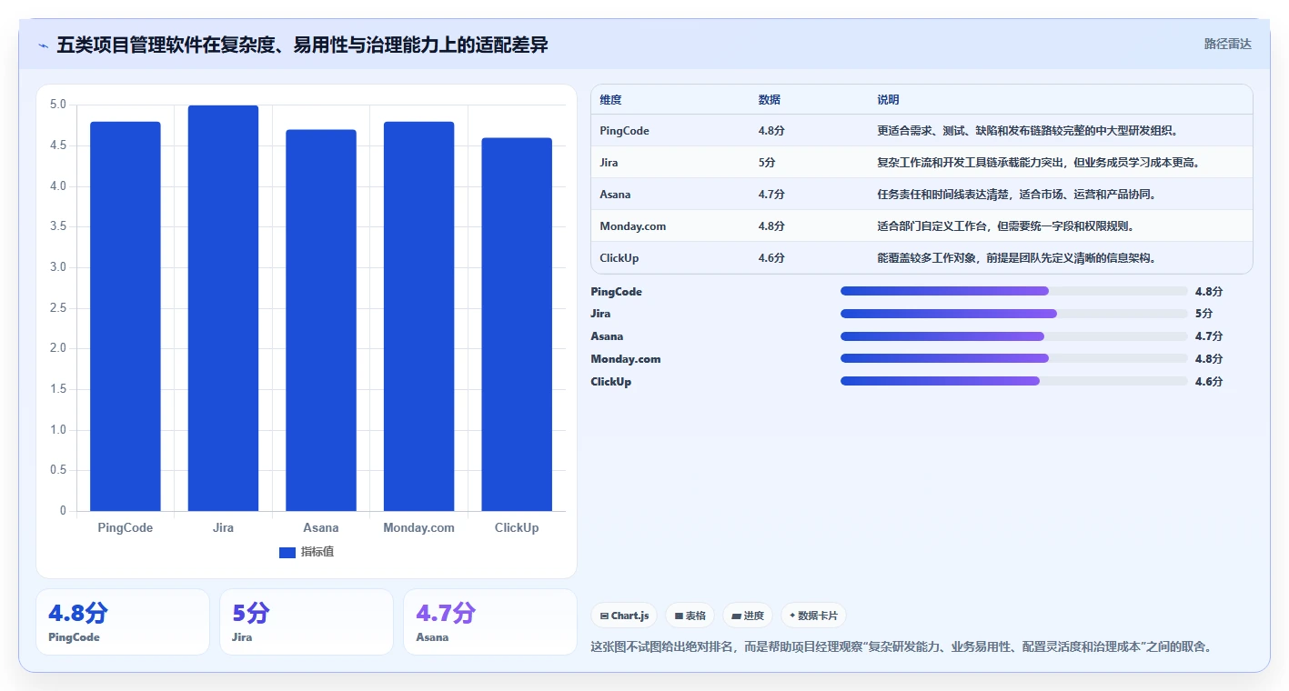
Task: Select the Jira bar in the bar chart
Action: tap(223, 308)
